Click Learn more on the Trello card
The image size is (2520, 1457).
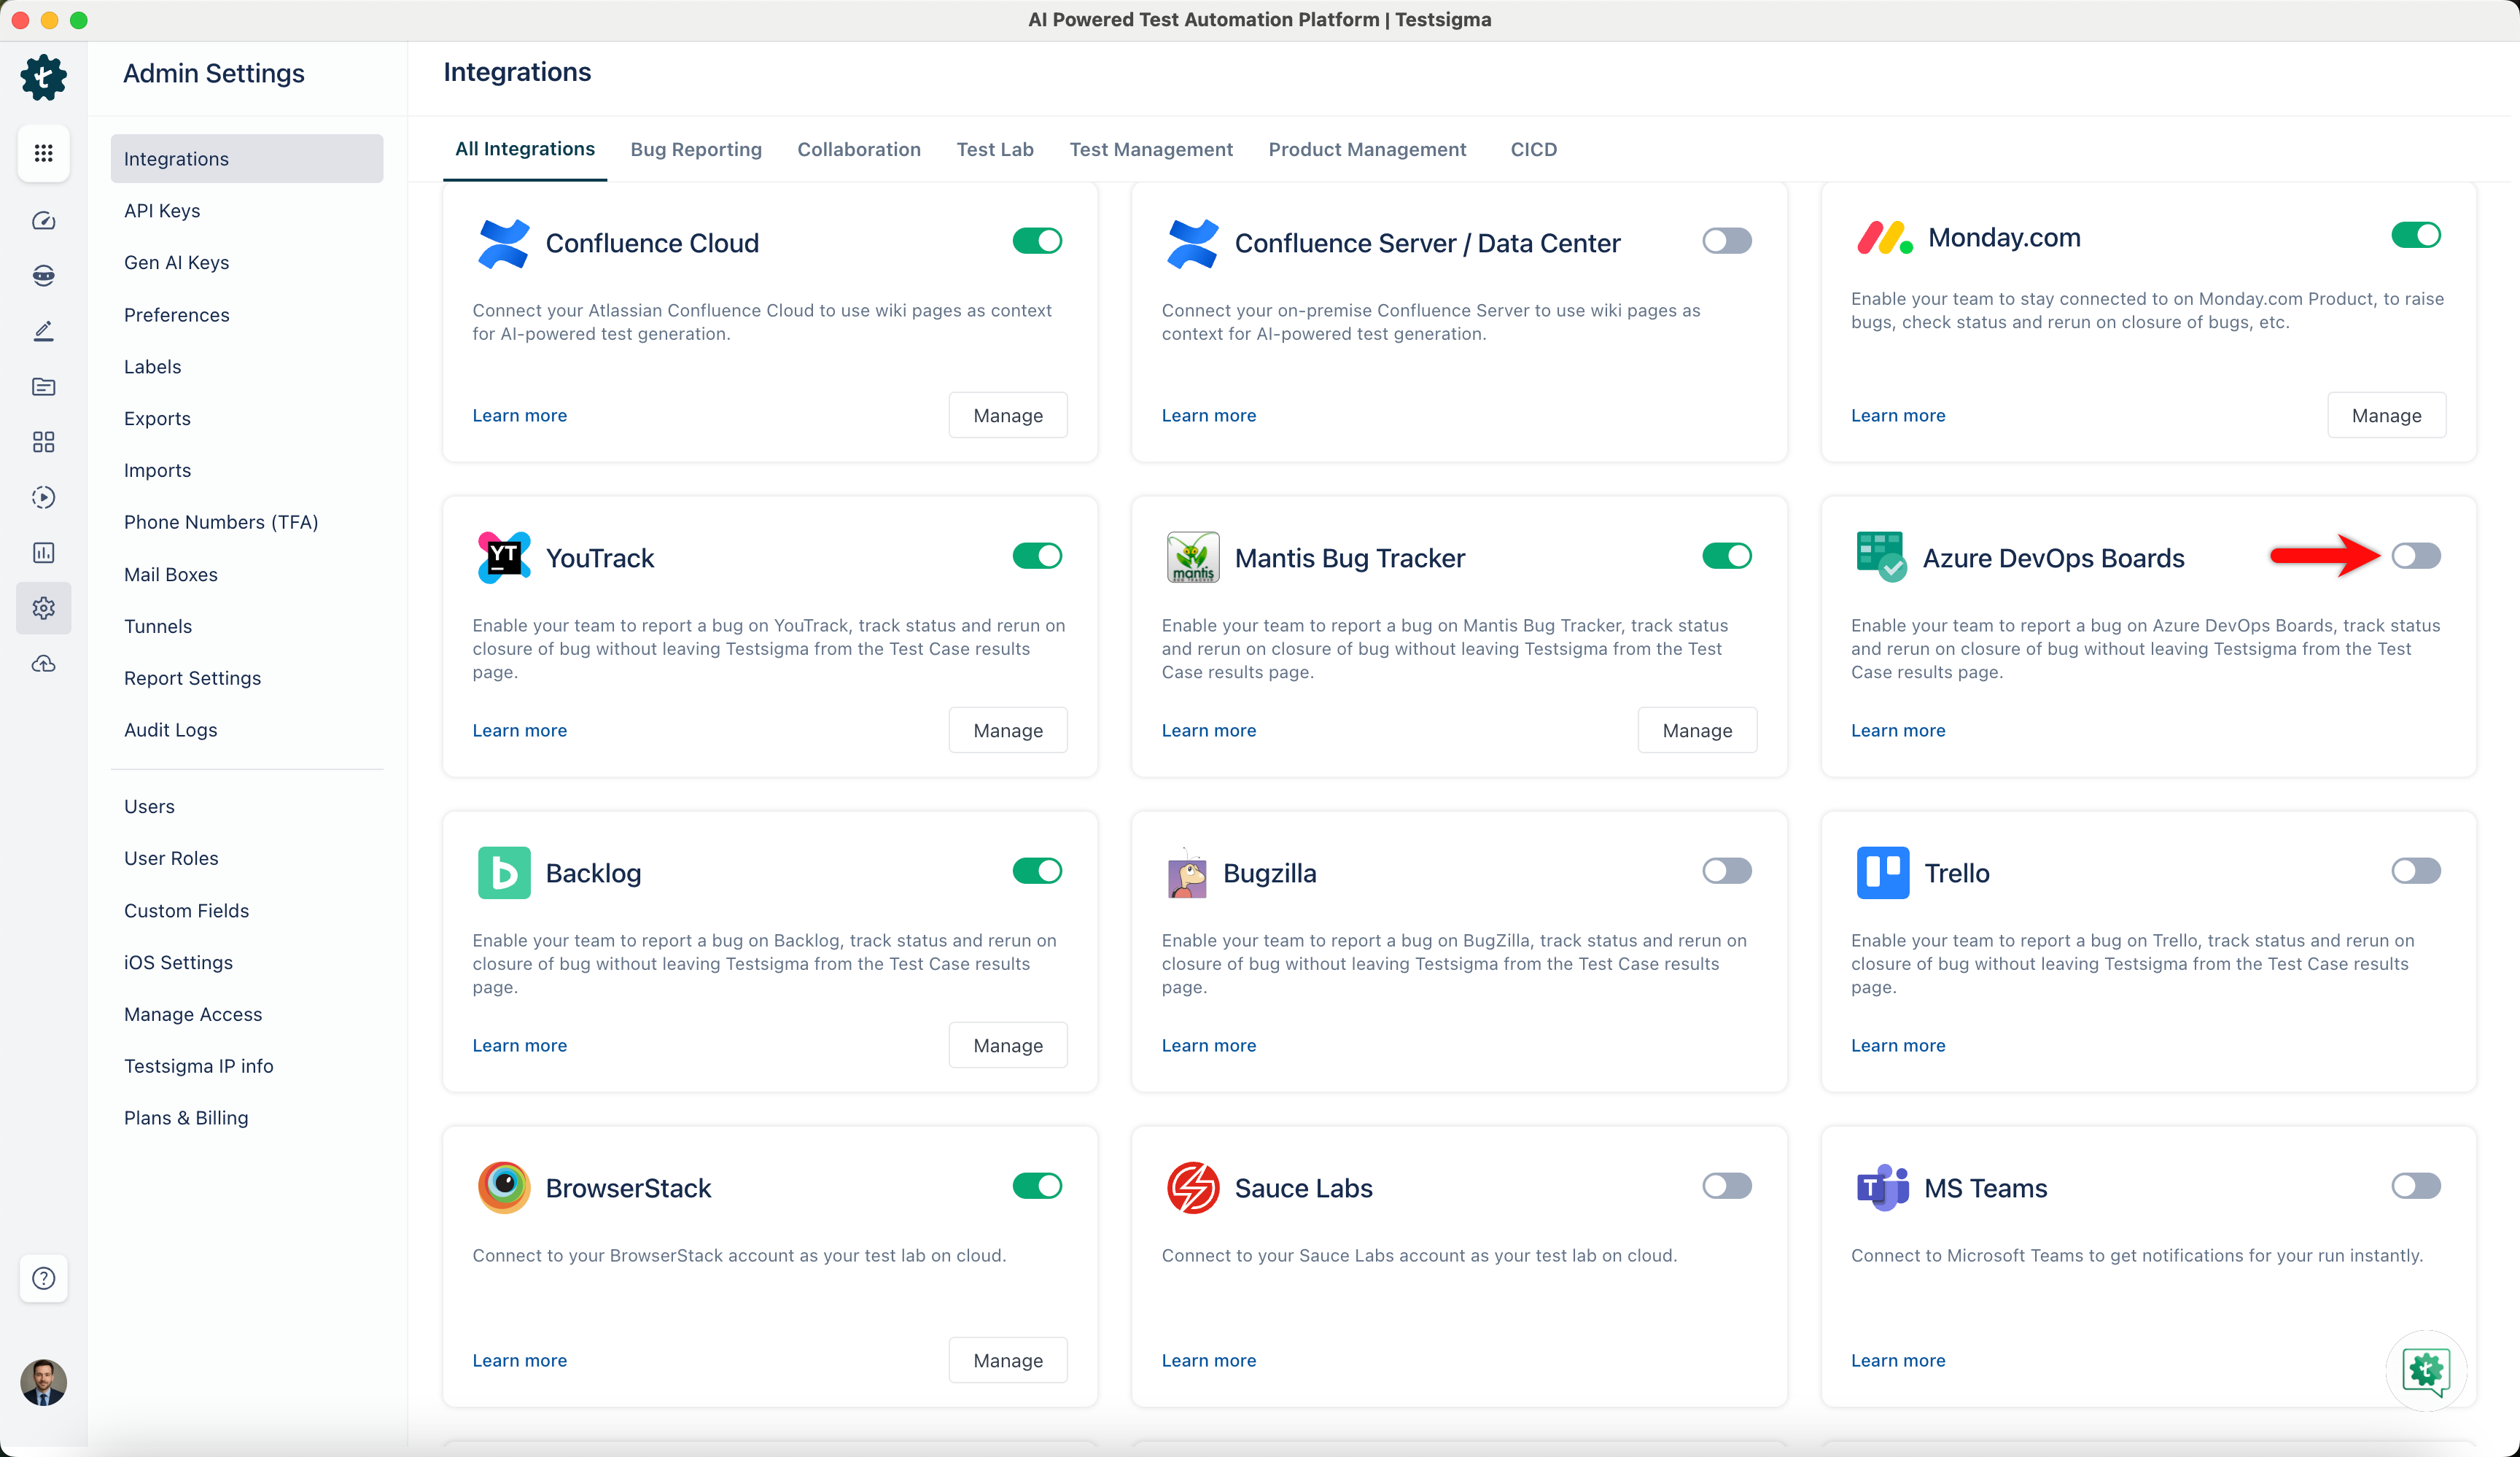[1898, 1045]
